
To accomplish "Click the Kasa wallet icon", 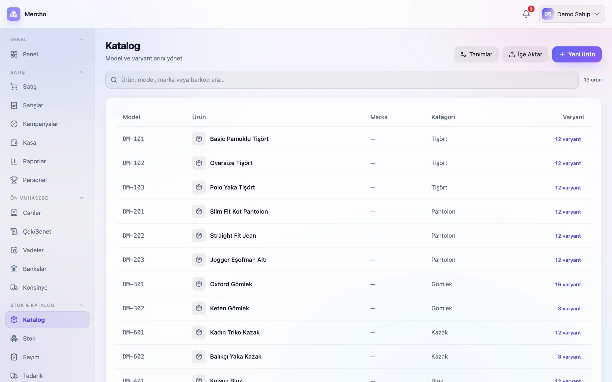I will click(14, 143).
